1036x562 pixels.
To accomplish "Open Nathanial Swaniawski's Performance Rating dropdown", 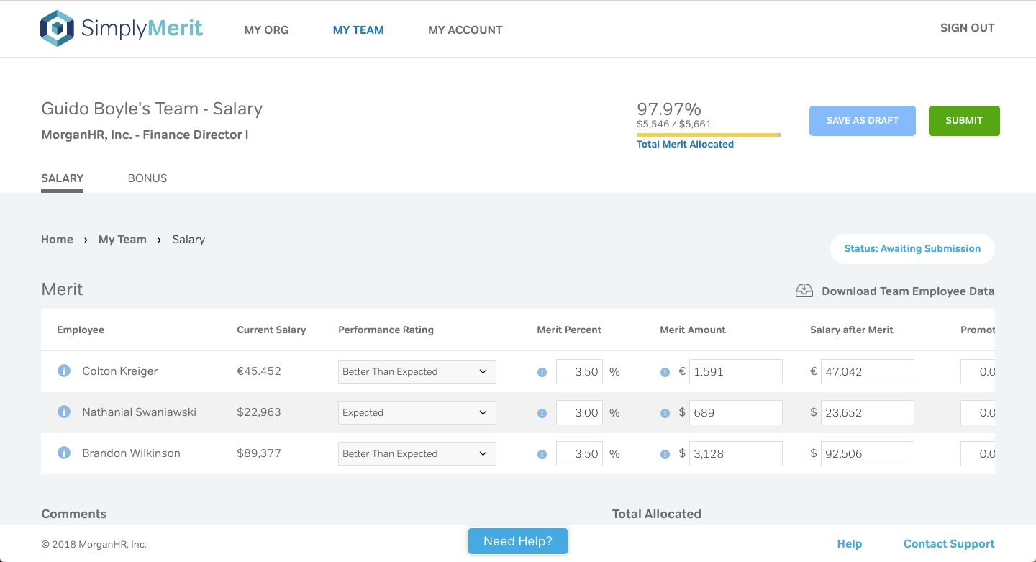I will coord(417,412).
